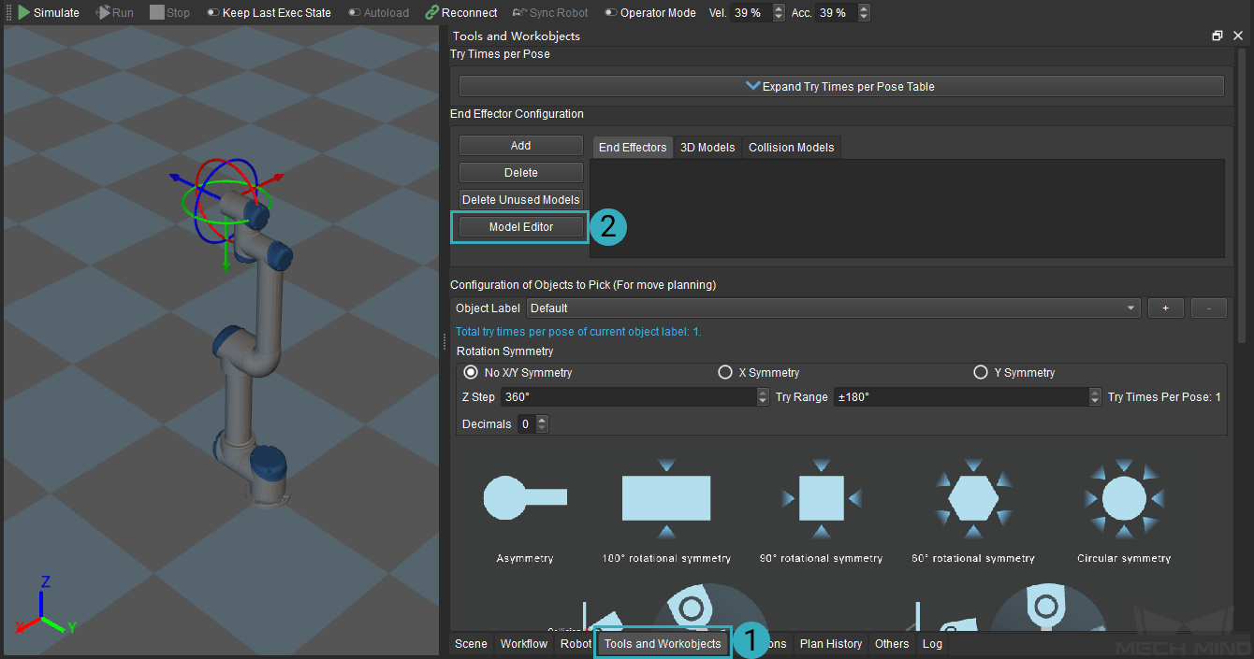Click Delete Unused Models
Image resolution: width=1254 pixels, height=659 pixels.
tap(521, 200)
